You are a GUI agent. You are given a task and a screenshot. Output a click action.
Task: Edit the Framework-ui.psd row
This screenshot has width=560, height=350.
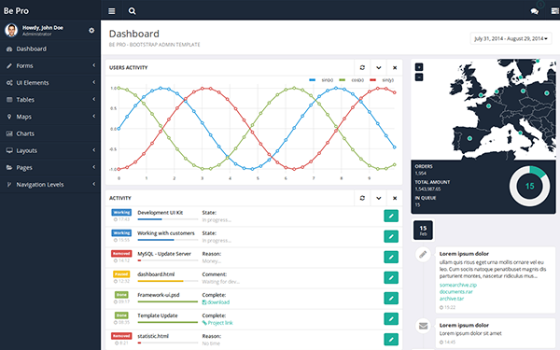click(x=391, y=299)
